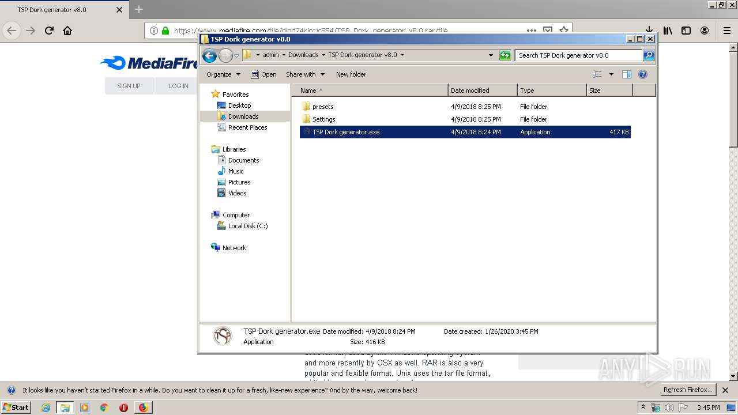Click MediaFire SIGN UP link
The width and height of the screenshot is (738, 415).
[129, 86]
